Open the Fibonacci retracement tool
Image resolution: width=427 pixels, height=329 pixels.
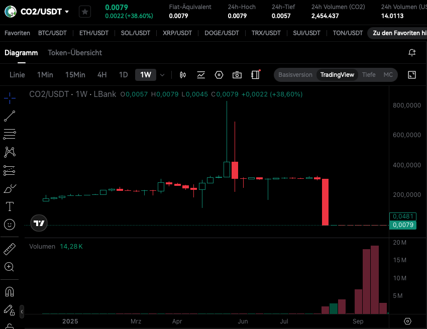pyautogui.click(x=10, y=134)
